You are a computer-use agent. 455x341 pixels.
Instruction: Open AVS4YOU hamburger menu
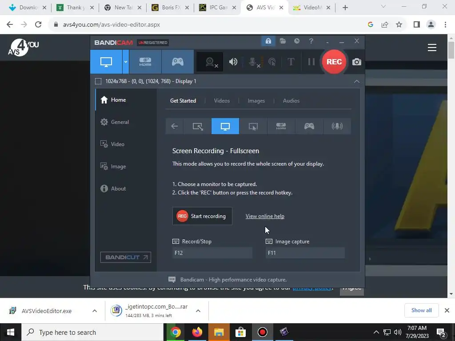[432, 48]
